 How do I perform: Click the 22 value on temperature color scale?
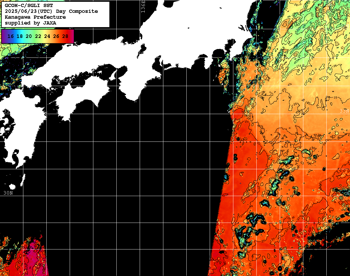38,36
